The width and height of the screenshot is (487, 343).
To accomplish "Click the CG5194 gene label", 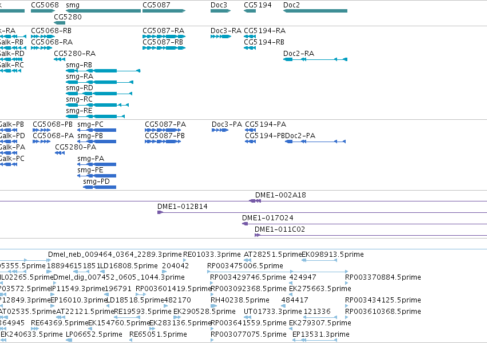I will pyautogui.click(x=258, y=5).
